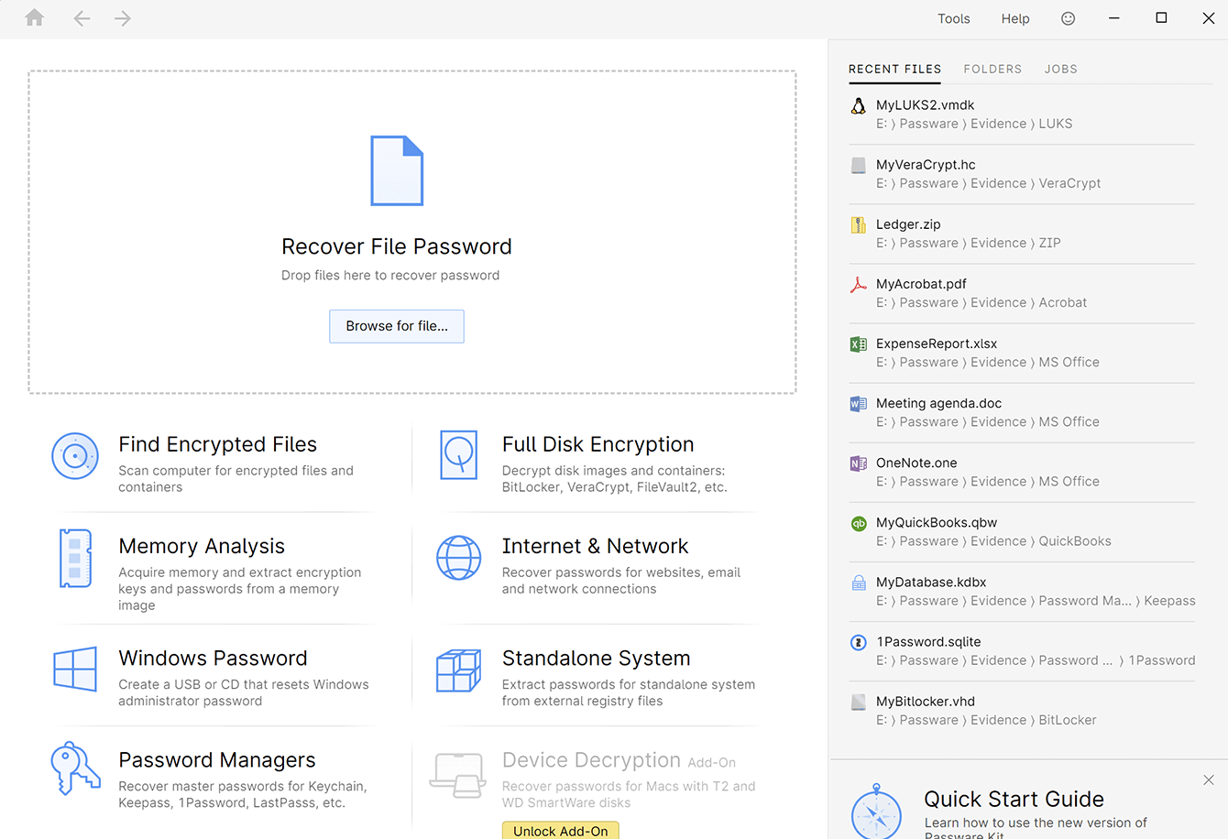Open MyLUKS2.vmdk from recent files
The image size is (1228, 839).
pyautogui.click(x=925, y=104)
